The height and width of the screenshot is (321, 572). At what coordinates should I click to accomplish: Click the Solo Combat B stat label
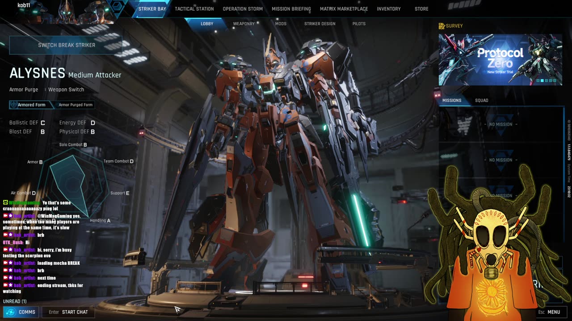(x=73, y=145)
